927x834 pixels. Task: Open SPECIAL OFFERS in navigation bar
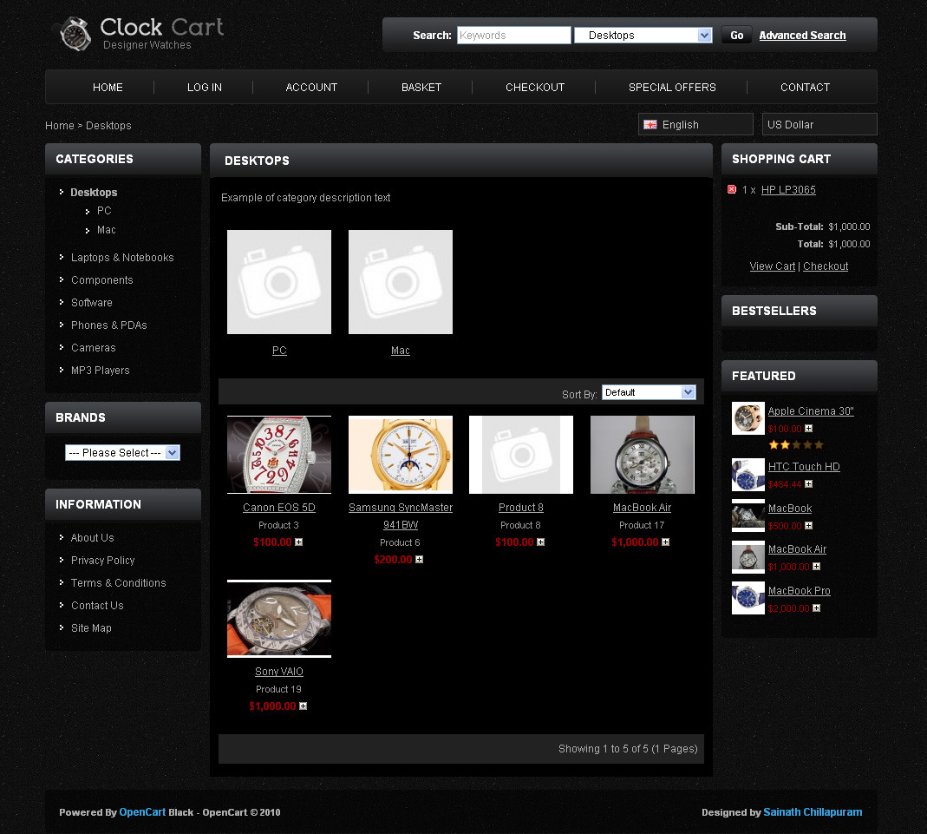672,87
